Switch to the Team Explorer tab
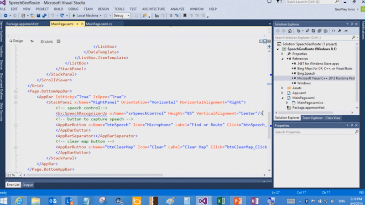 tap(313, 118)
